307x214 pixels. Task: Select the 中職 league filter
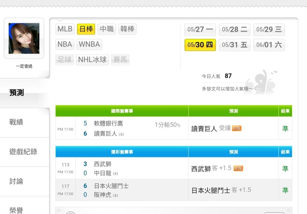tap(107, 29)
